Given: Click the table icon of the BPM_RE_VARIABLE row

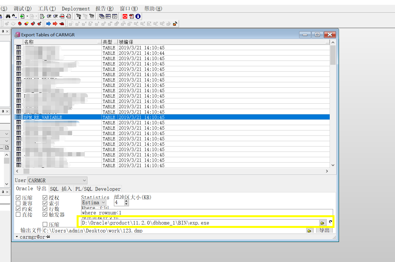Looking at the screenshot, I should (19, 117).
